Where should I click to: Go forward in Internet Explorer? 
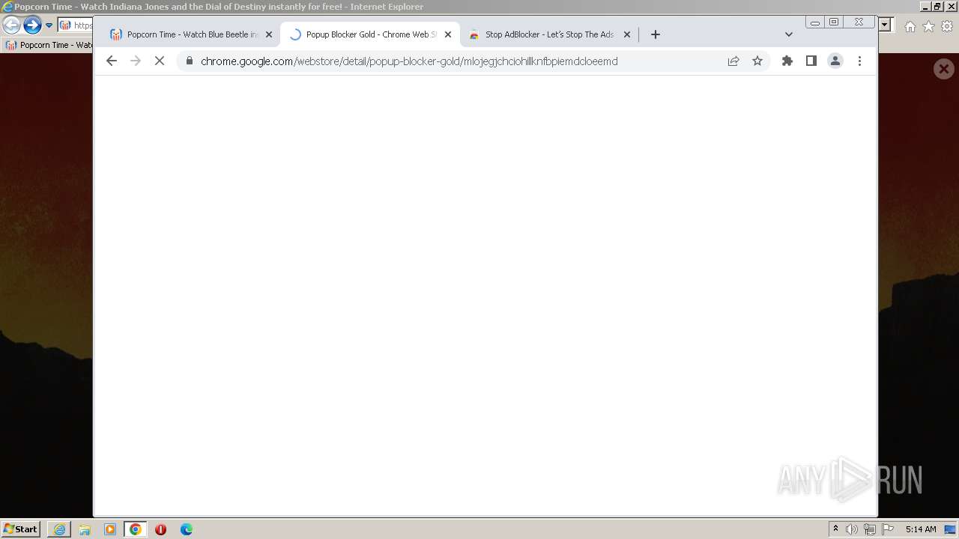(x=32, y=25)
